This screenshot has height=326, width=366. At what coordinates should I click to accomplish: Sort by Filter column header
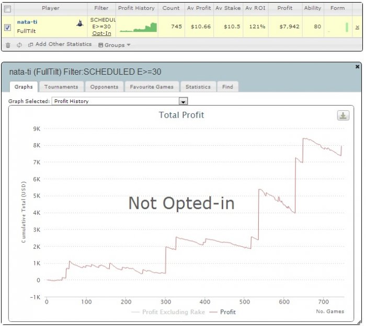coord(101,8)
